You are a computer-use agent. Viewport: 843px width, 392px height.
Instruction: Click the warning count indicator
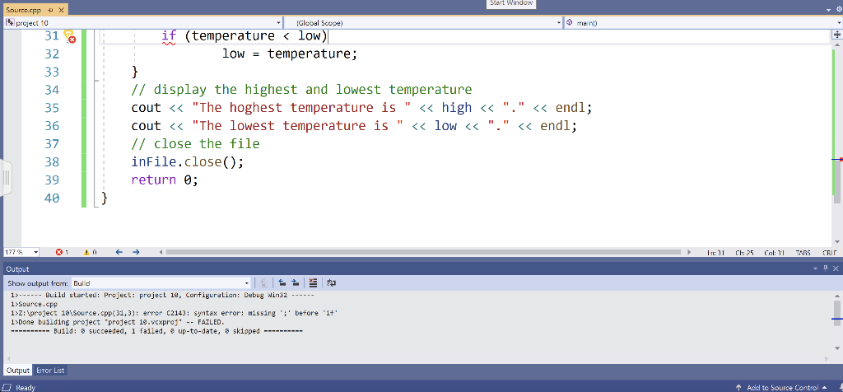point(90,252)
